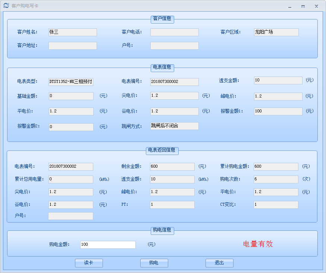
Task: Click the empty 客户地址 field
Action: (73, 46)
